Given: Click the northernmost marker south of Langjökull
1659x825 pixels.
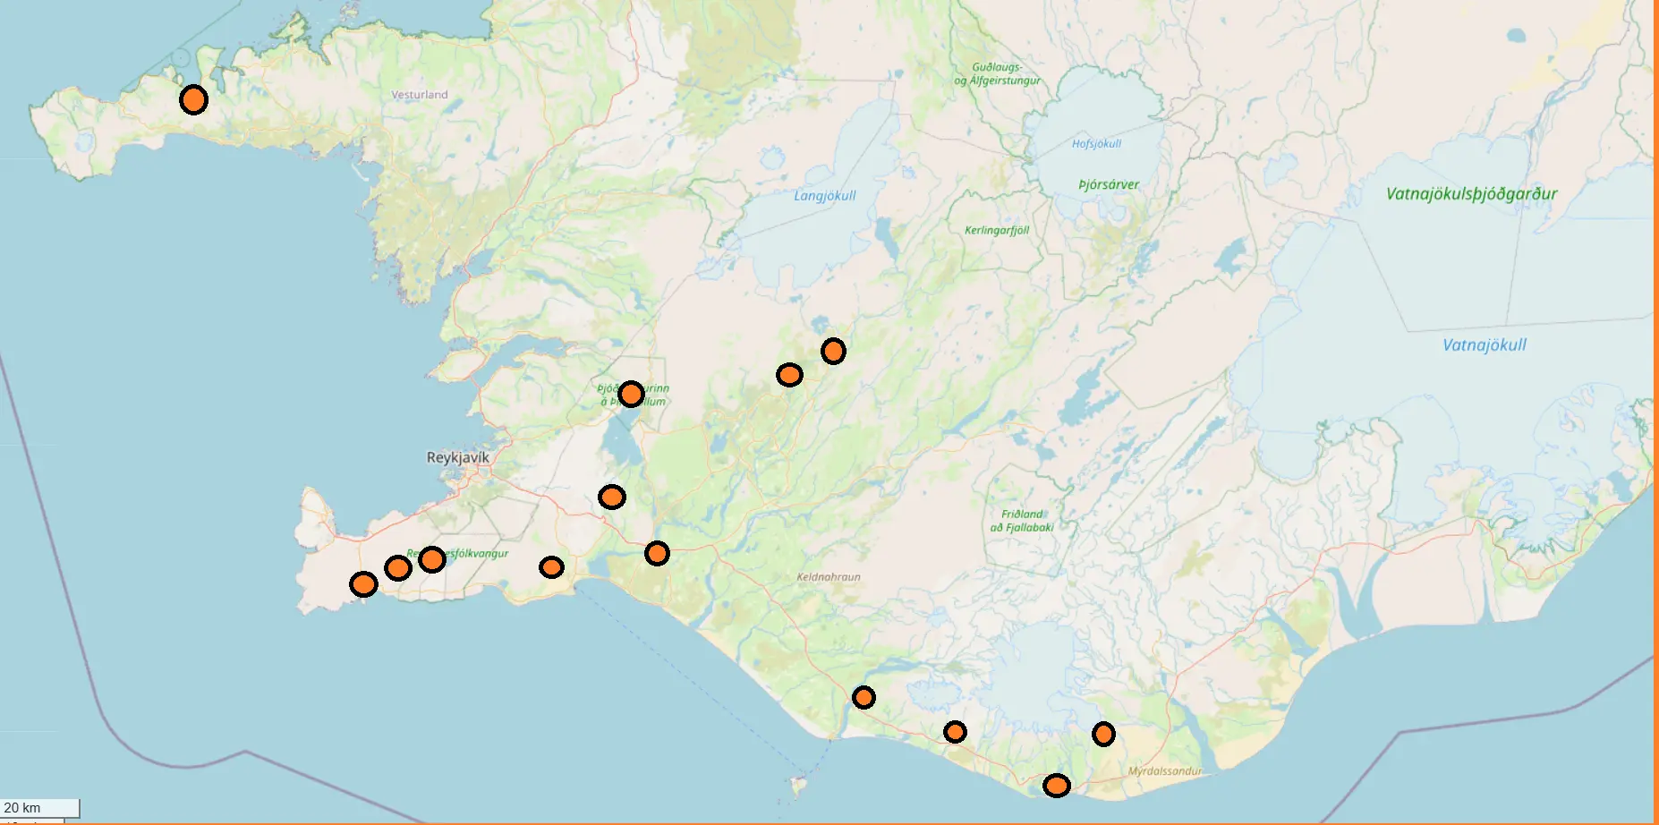Looking at the screenshot, I should [x=833, y=351].
